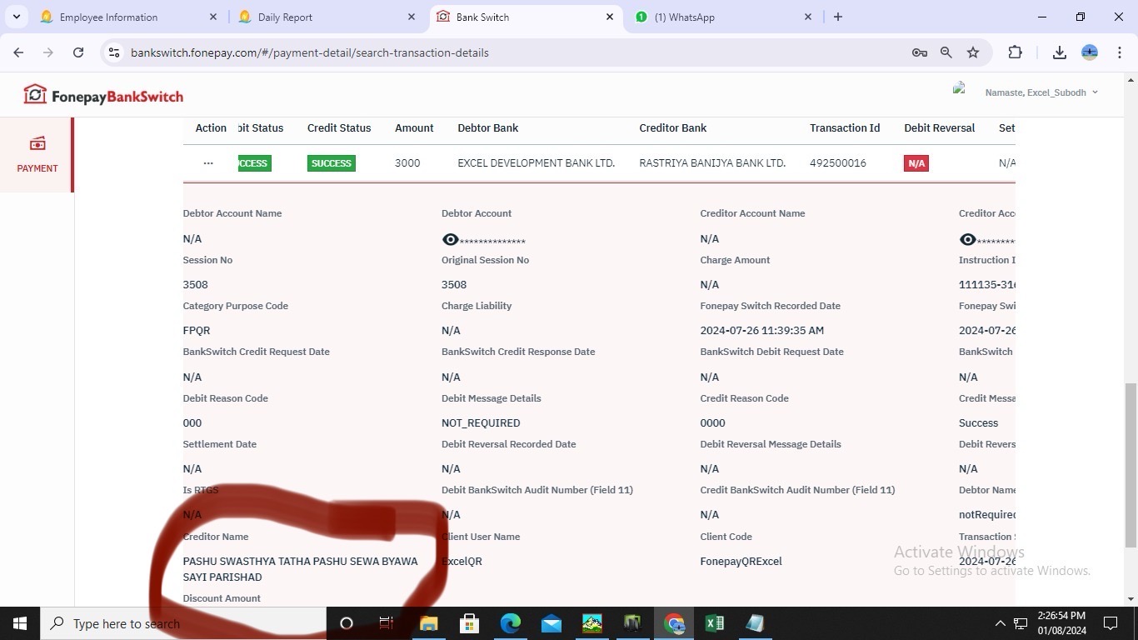
Task: Click the vertical page scrollbar thumb
Action: pos(1131,465)
